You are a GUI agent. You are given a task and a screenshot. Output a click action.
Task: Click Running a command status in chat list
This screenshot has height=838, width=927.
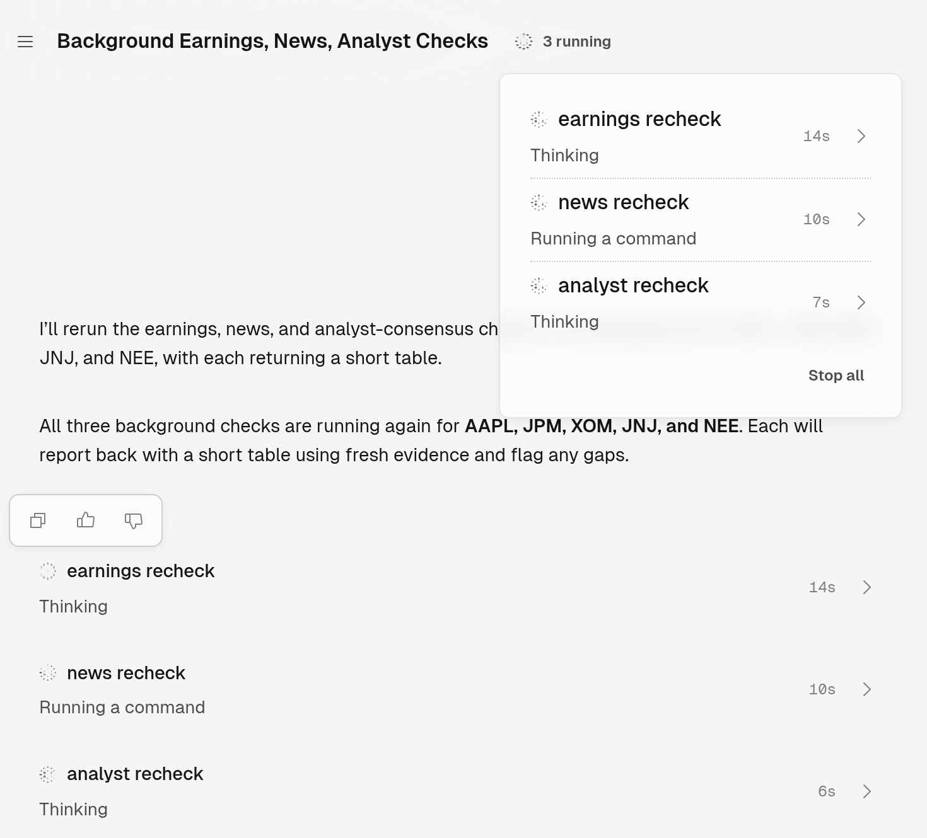pos(122,708)
